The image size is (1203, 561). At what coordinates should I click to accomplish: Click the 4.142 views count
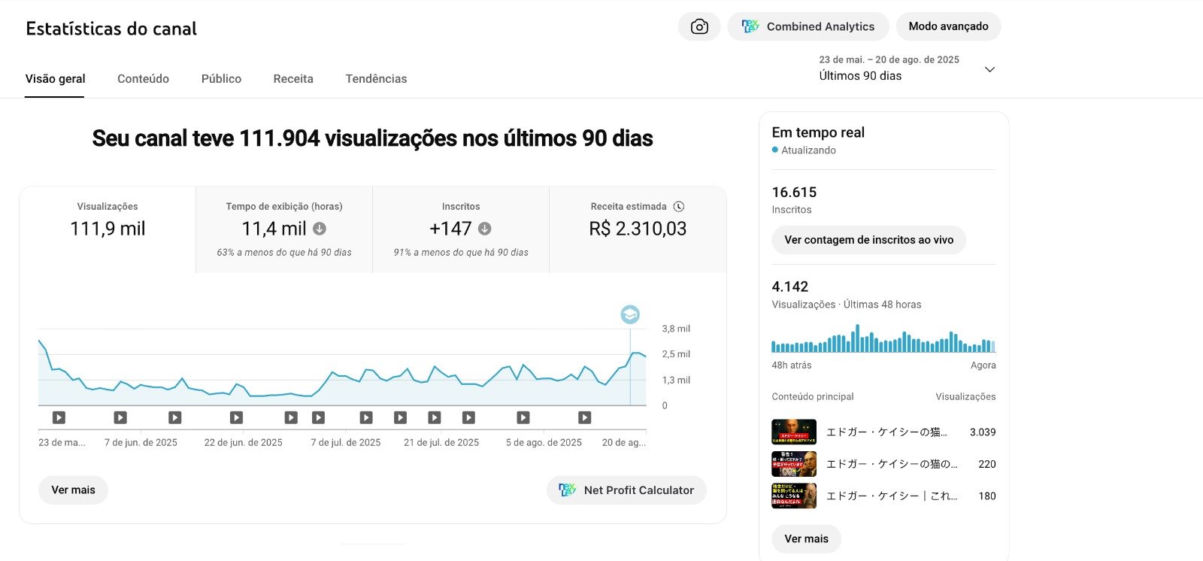pyautogui.click(x=790, y=287)
